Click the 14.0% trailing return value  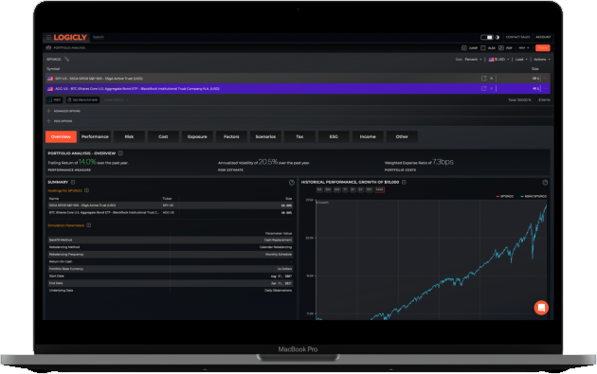(87, 162)
